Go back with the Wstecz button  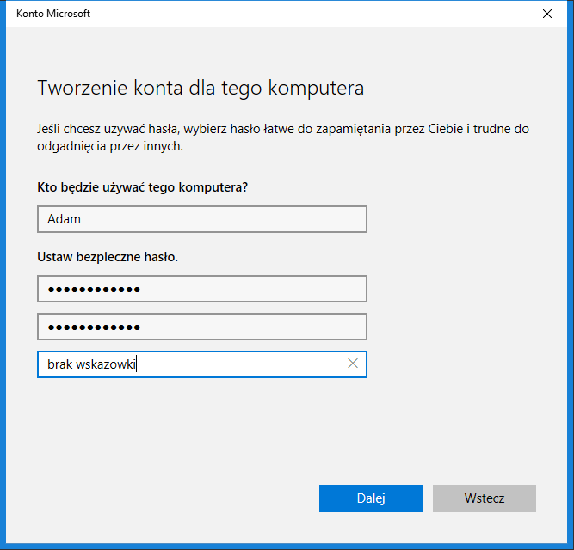[x=485, y=498]
